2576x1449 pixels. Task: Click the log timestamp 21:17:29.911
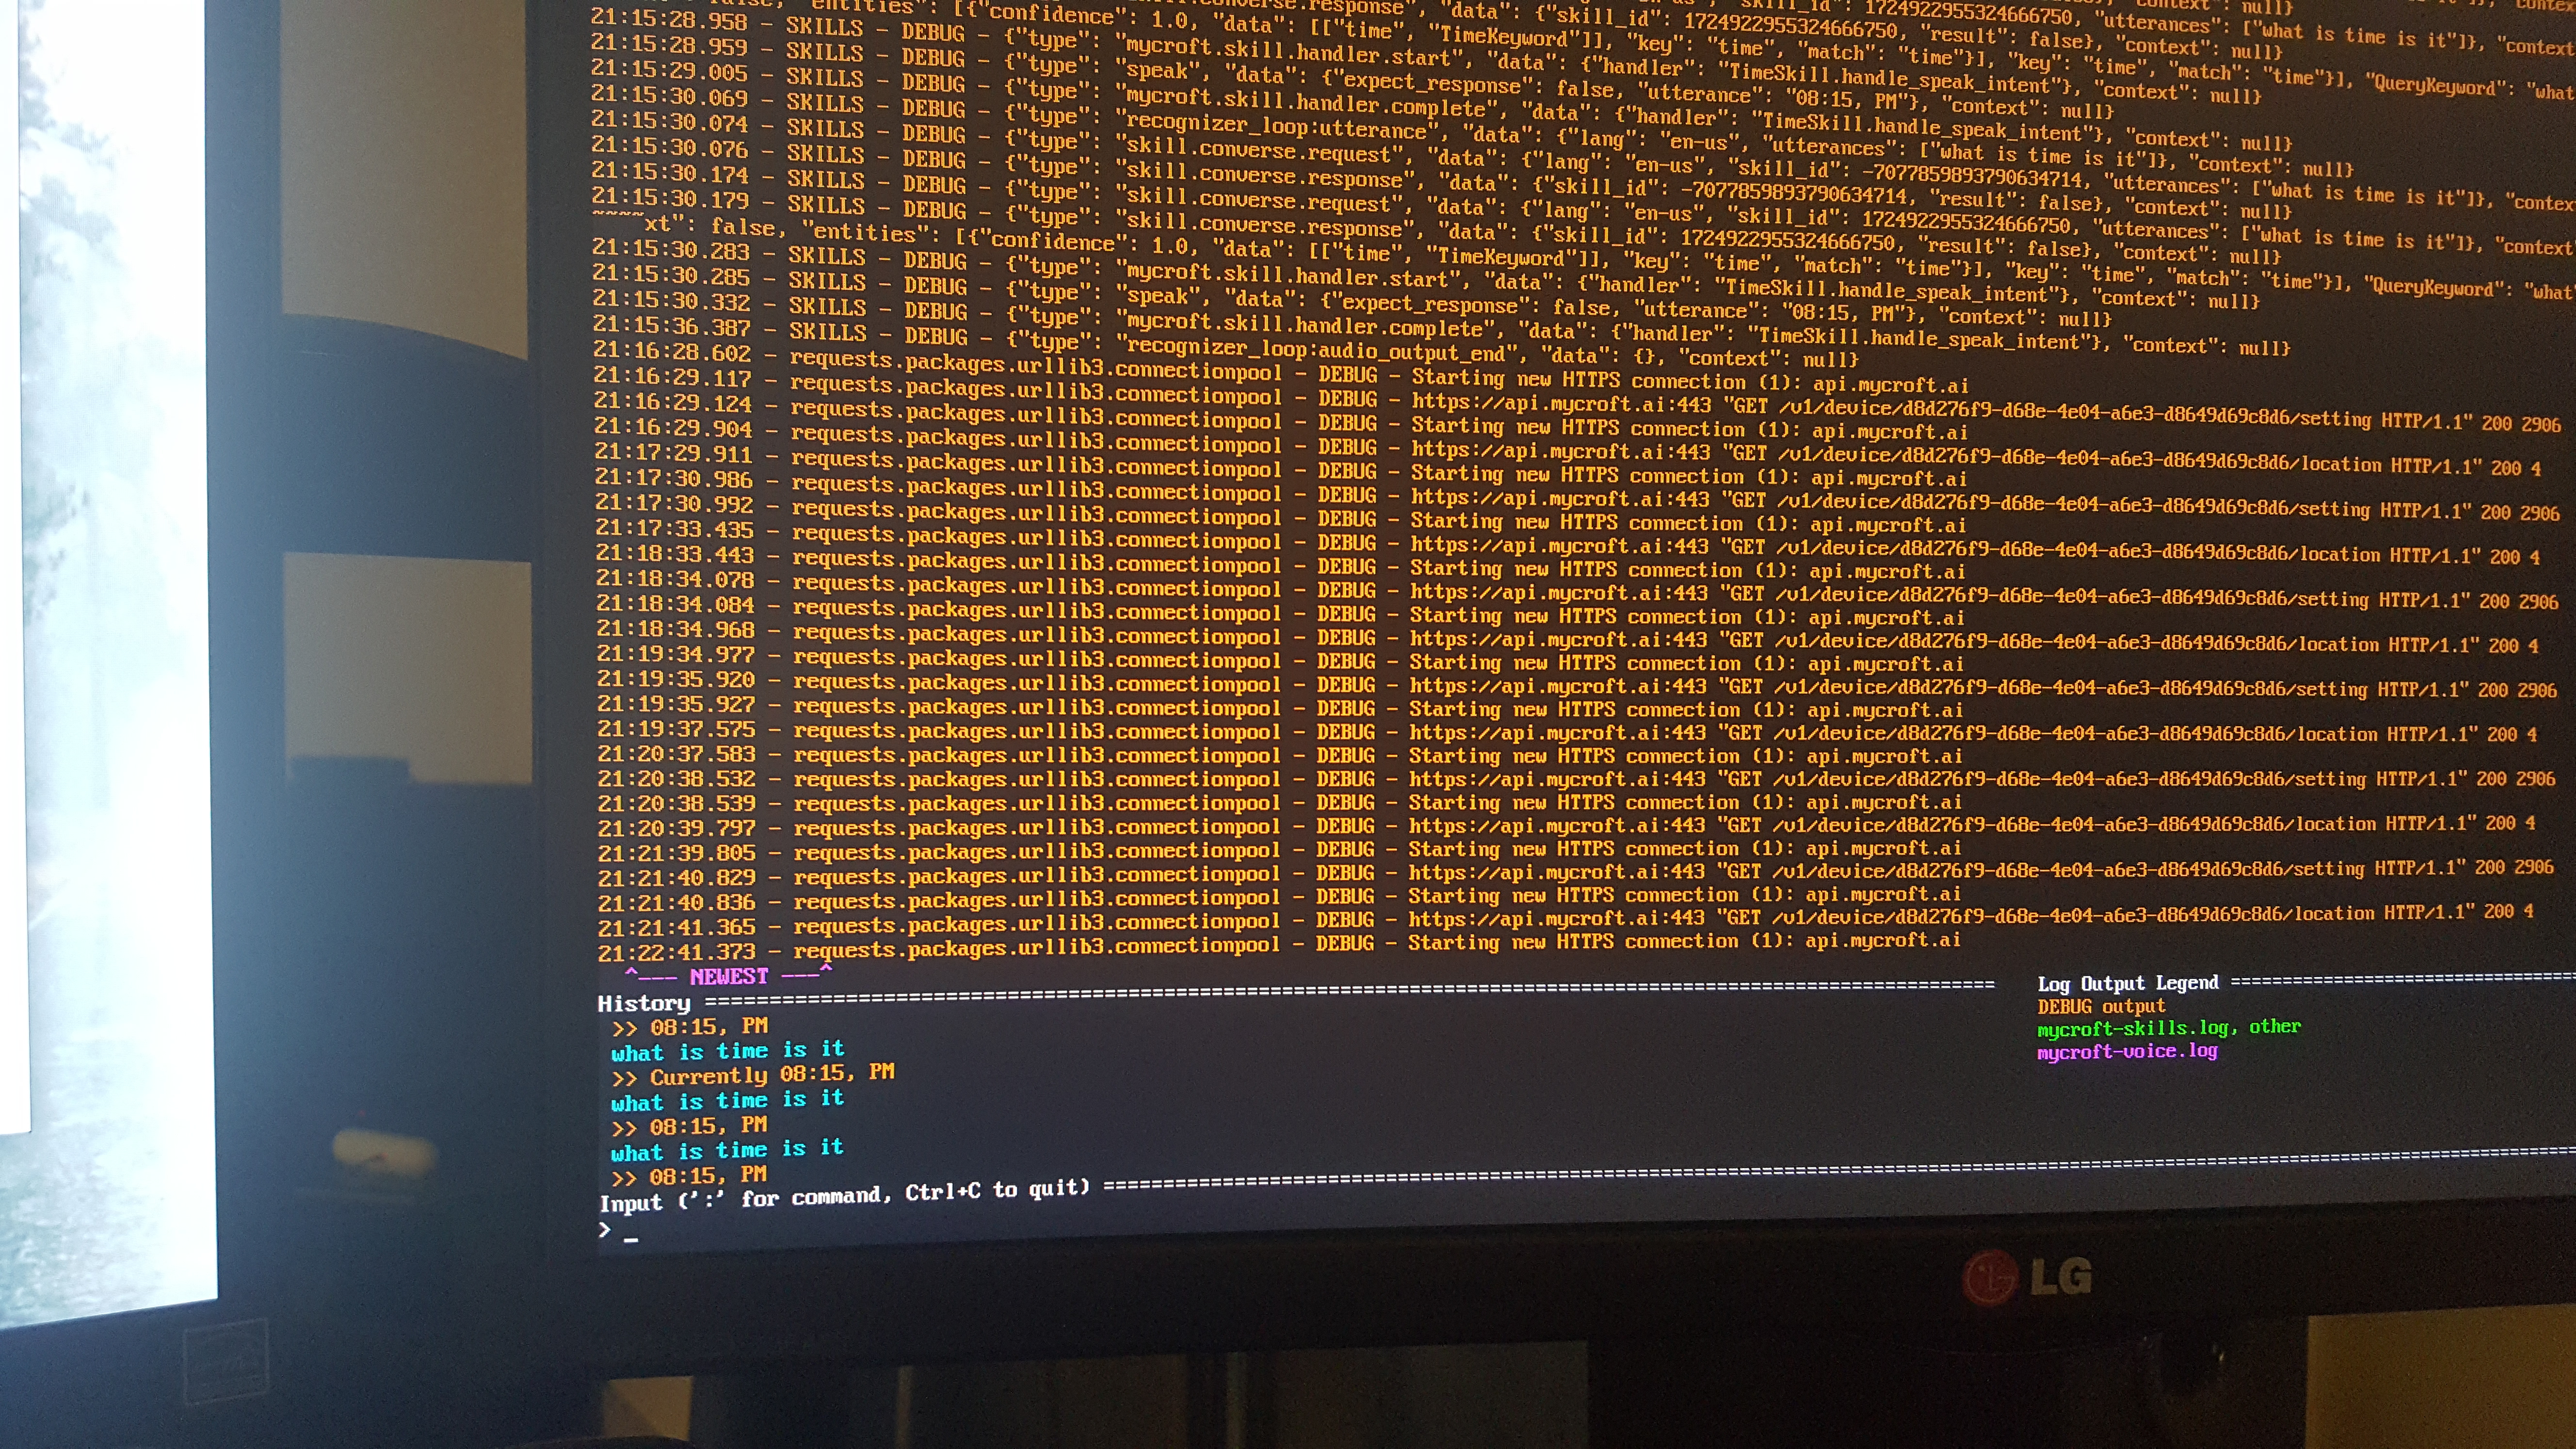tap(674, 453)
